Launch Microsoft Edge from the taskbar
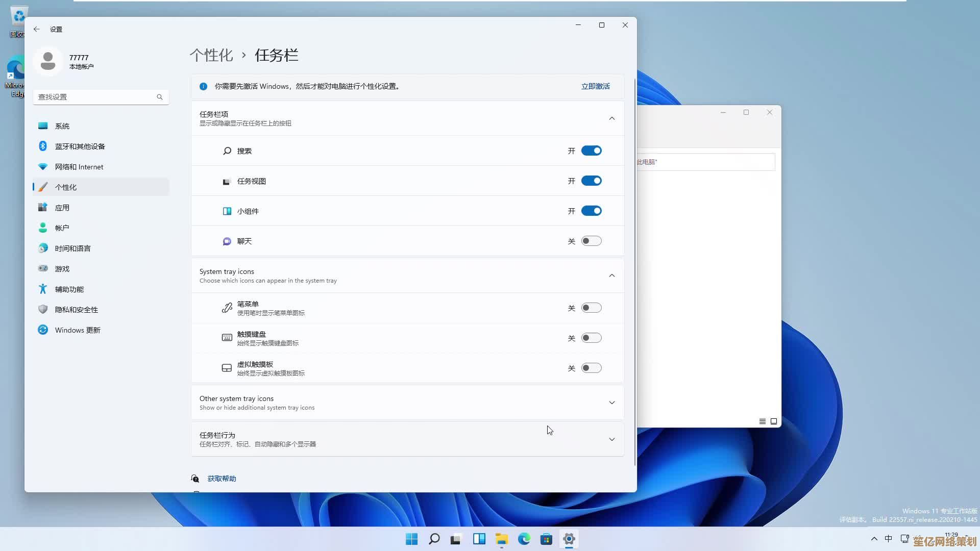This screenshot has width=980, height=551. point(524,539)
